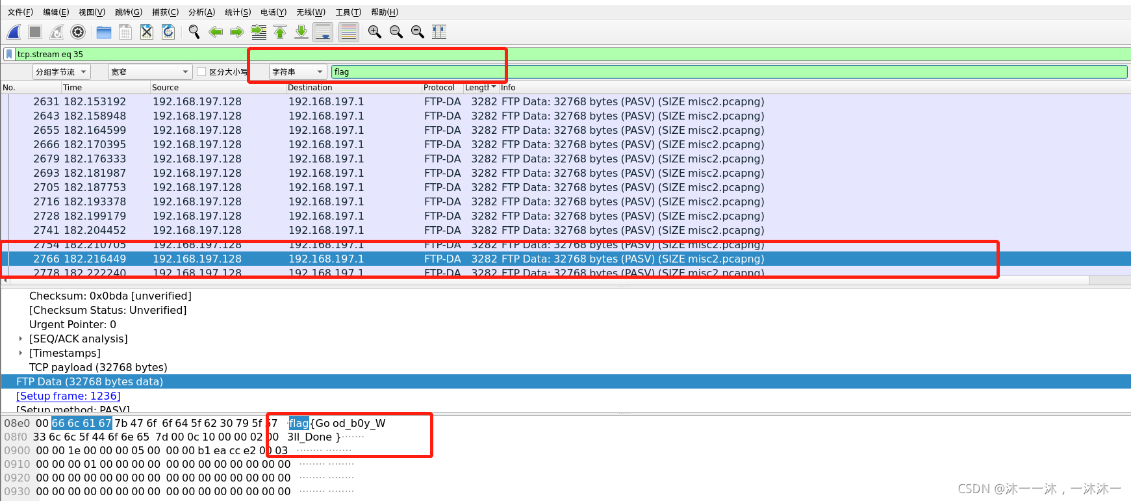Open the 编辑(E) menu
Screen dimensions: 1131x501
[56, 12]
